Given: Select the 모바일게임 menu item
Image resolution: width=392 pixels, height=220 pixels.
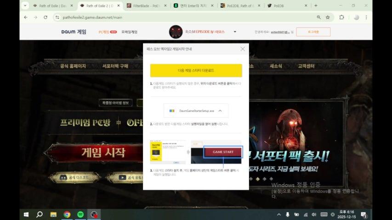Looking at the screenshot, I should [129, 32].
